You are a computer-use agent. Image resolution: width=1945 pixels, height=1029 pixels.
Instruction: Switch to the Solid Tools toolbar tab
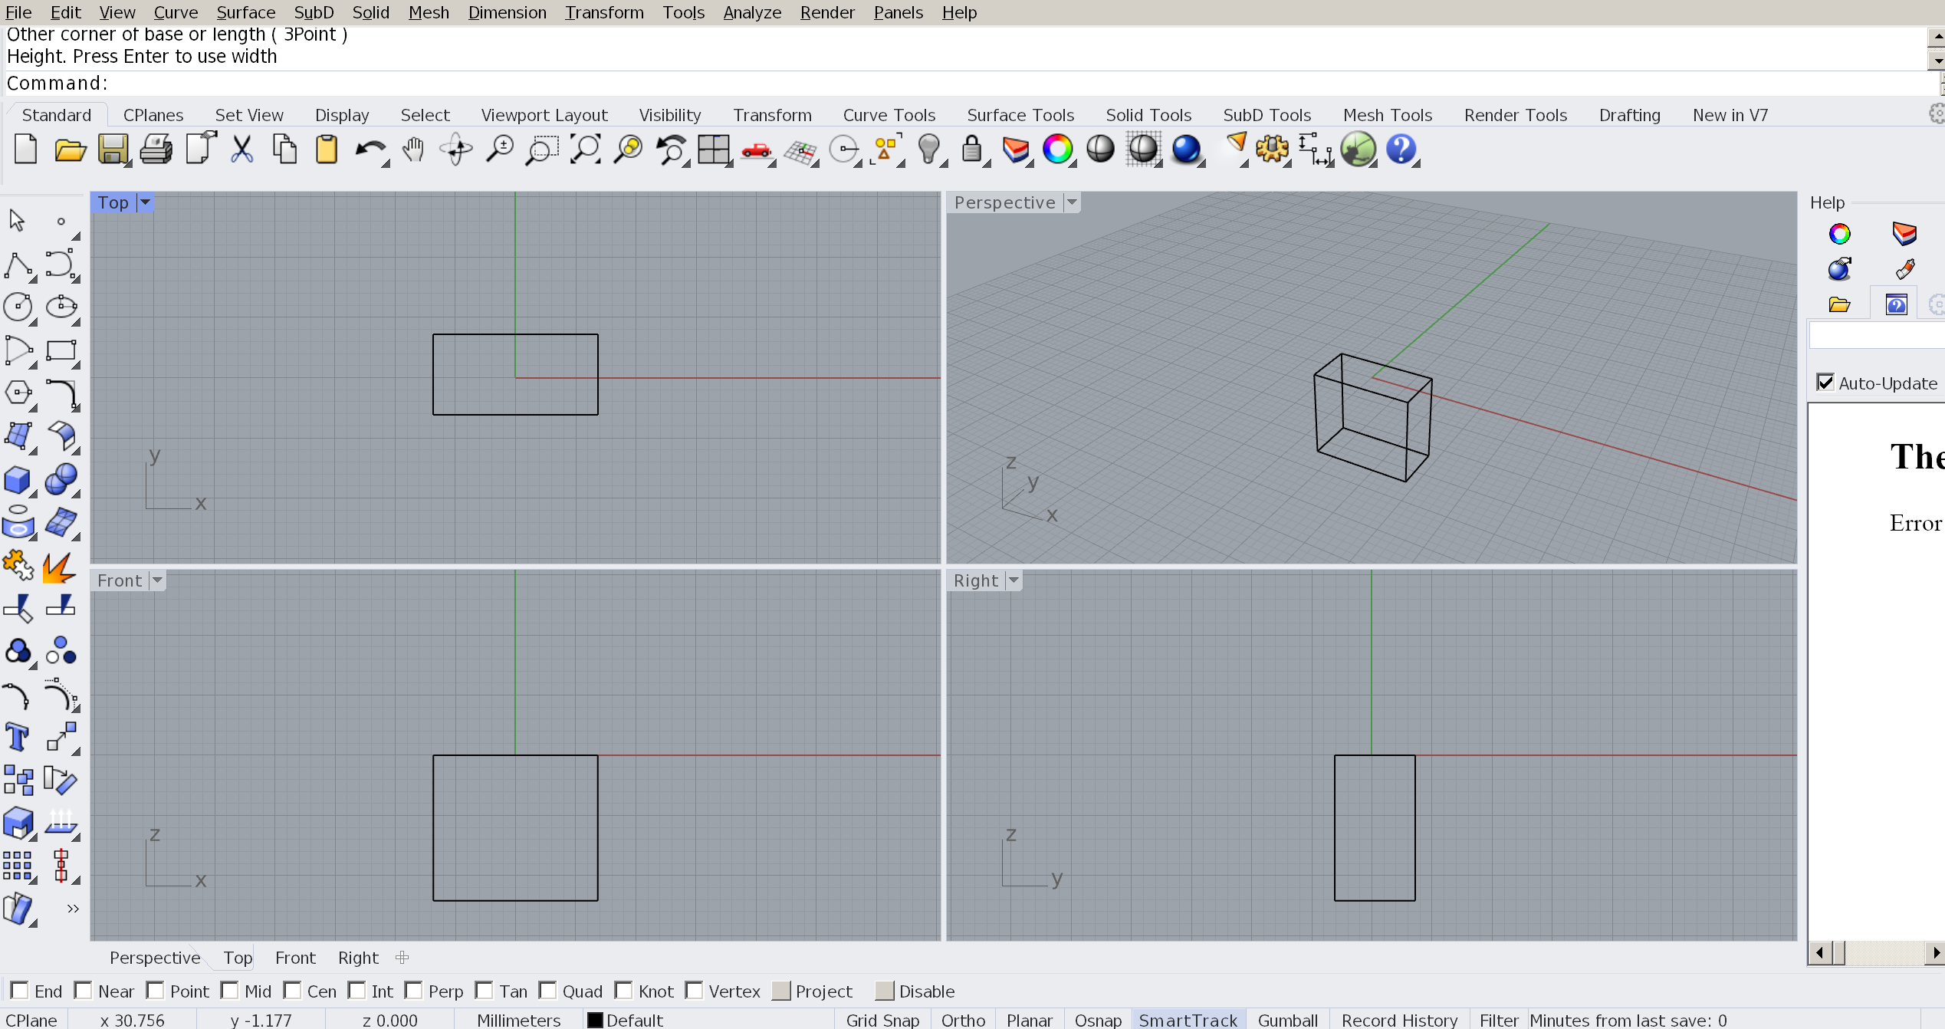point(1148,115)
